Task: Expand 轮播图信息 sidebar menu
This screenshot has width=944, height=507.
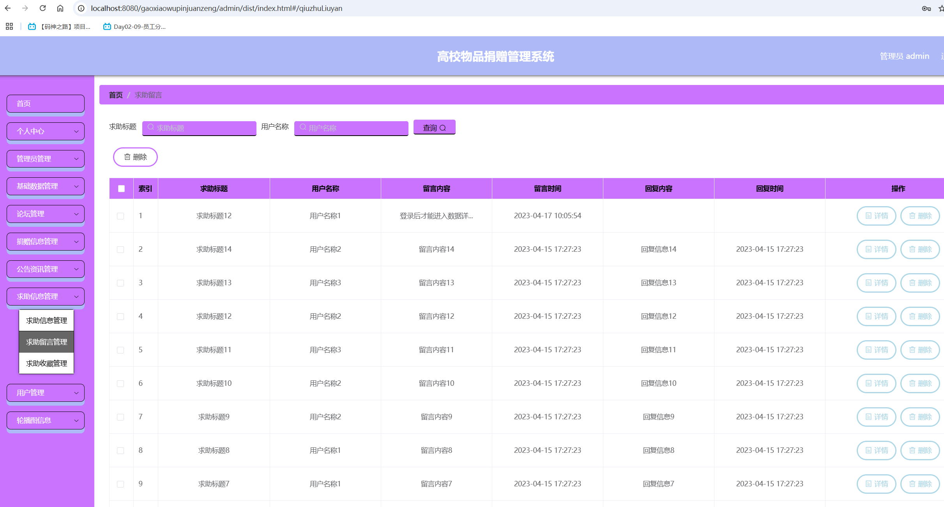Action: [46, 420]
